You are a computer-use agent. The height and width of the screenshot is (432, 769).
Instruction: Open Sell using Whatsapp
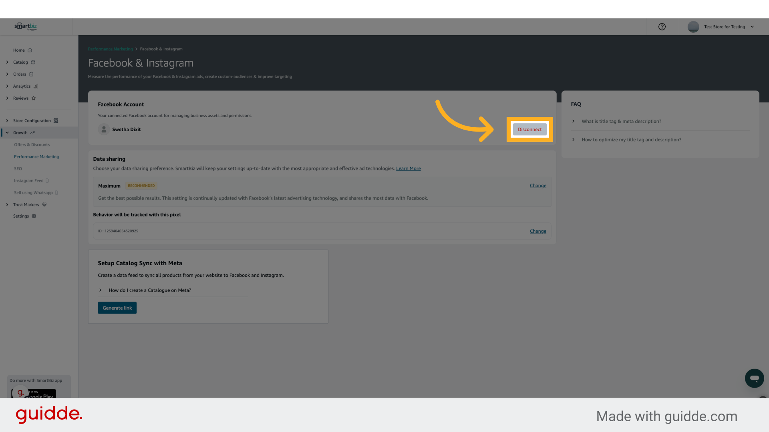[33, 193]
